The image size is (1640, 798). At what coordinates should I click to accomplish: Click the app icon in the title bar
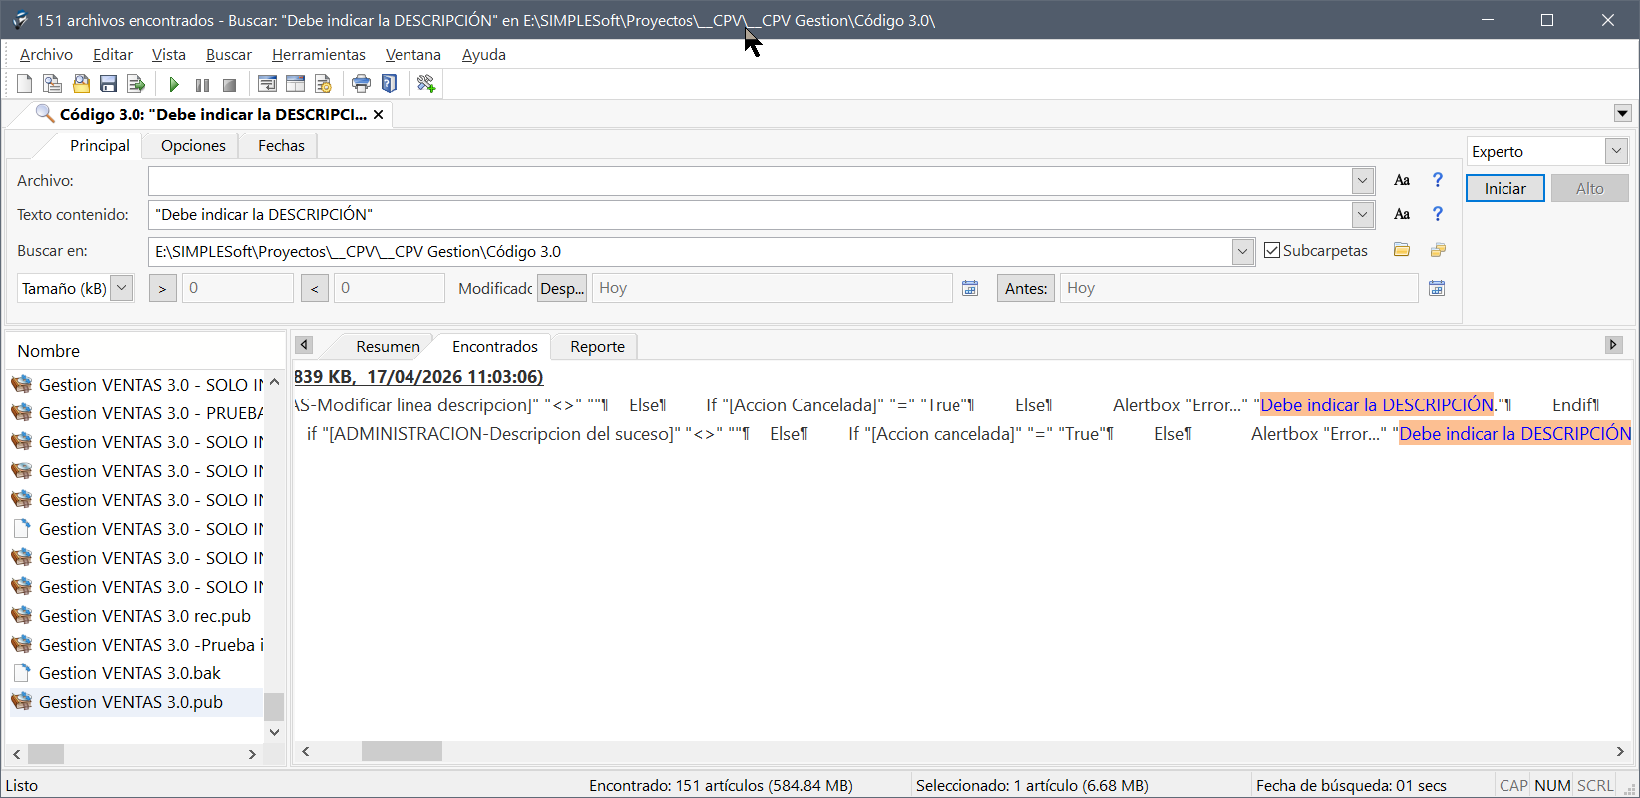(19, 20)
